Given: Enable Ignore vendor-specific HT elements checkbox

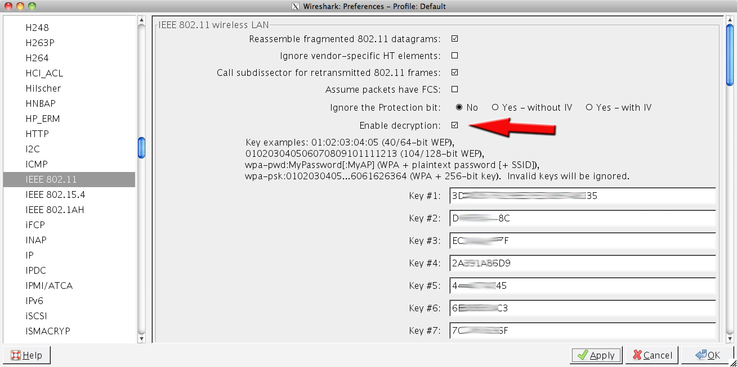Looking at the screenshot, I should pyautogui.click(x=454, y=56).
